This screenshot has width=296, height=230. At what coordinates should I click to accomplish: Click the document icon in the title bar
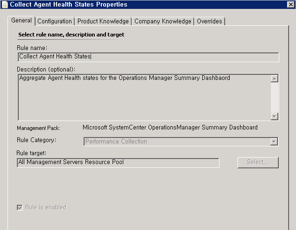(5, 5)
